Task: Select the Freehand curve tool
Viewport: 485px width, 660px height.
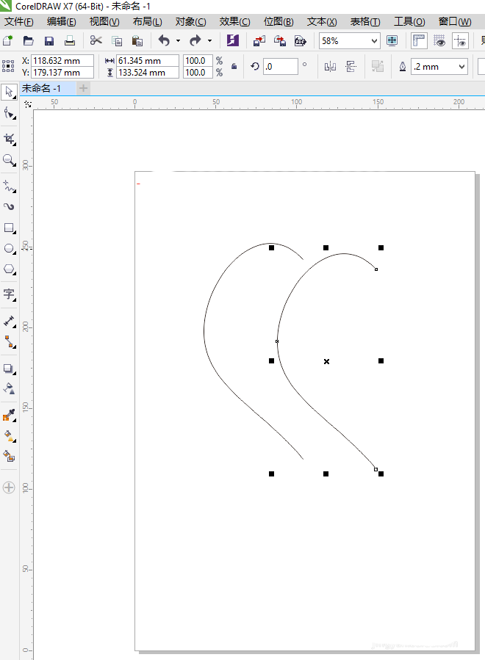Action: [x=10, y=186]
